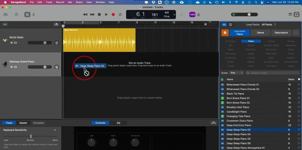The width and height of the screenshot is (302, 150).
Task: Switch to the Track tab
Action: point(9,123)
